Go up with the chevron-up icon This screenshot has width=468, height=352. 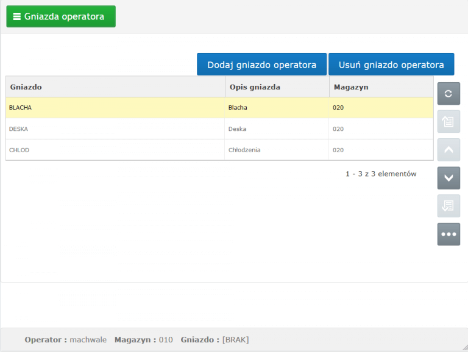click(x=448, y=150)
